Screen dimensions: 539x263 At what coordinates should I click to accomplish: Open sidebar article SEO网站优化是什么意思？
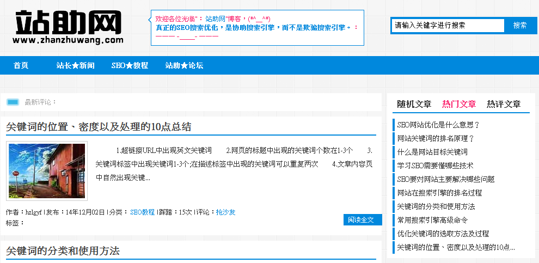point(438,125)
